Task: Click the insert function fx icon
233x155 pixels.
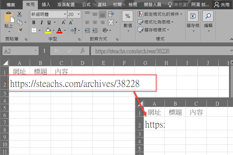Action: [83, 51]
